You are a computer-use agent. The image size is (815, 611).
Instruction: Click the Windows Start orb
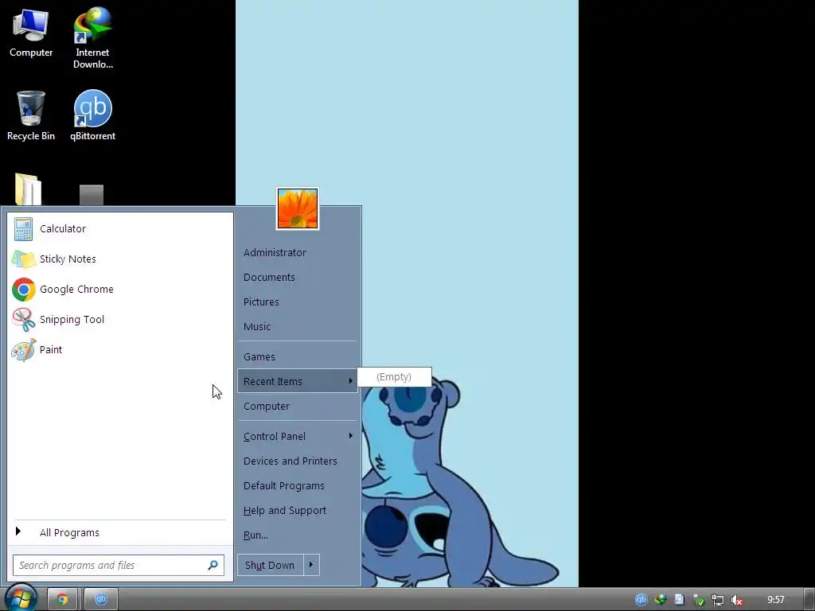(21, 598)
